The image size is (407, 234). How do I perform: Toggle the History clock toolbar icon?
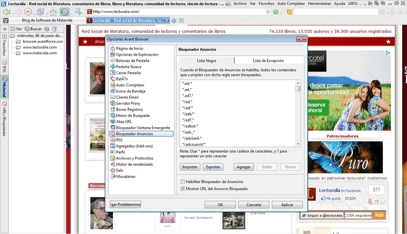tap(64, 12)
